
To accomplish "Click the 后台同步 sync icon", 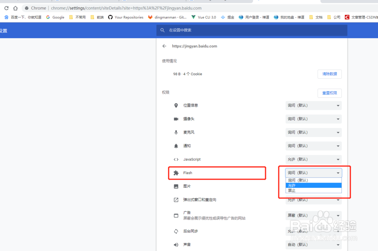I will click(176, 231).
